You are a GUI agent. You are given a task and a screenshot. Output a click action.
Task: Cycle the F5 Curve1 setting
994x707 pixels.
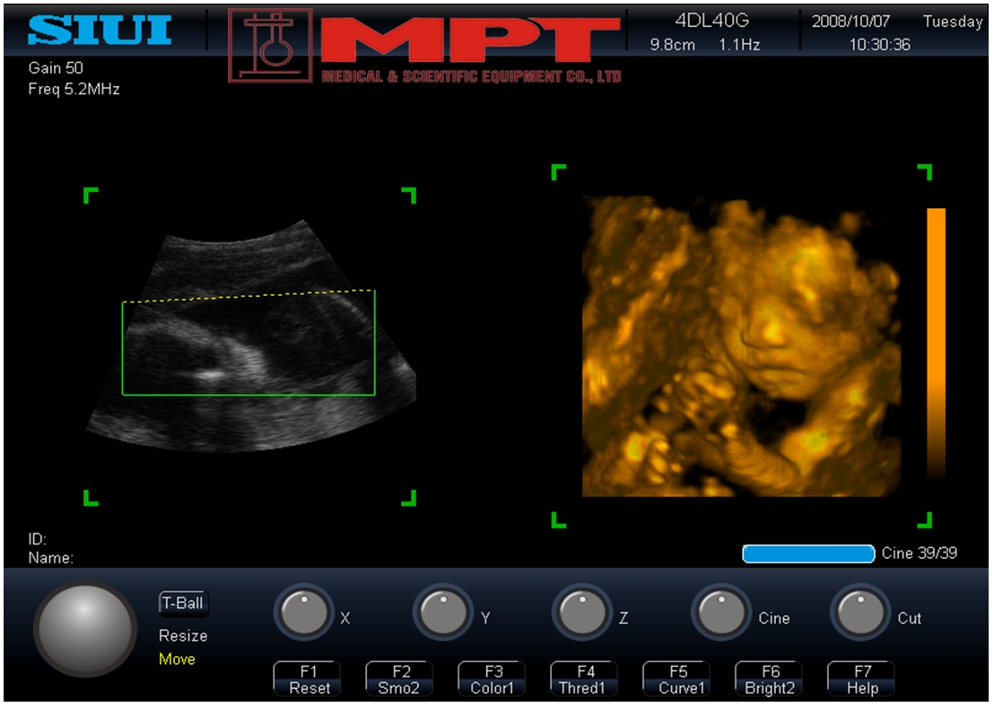(677, 680)
